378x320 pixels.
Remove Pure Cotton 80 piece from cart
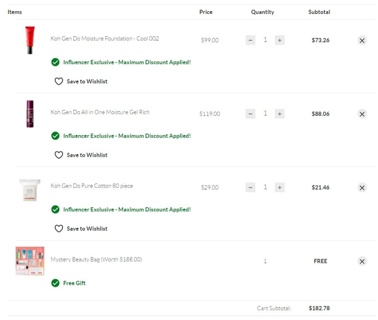pos(362,188)
